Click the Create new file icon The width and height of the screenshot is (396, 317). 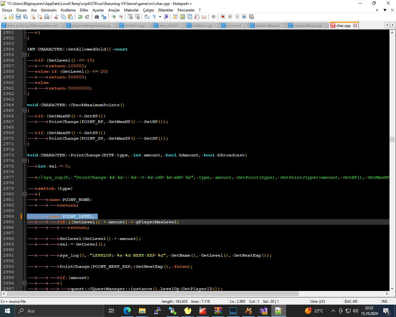coord(4,17)
